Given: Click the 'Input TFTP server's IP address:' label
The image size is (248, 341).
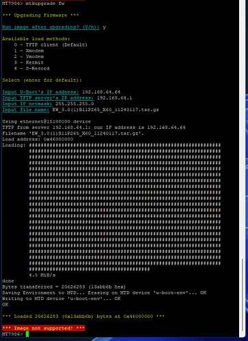Looking at the screenshot, I should tap(48, 98).
